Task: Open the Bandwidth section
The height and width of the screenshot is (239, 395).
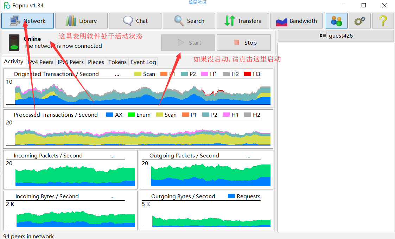Action: pyautogui.click(x=297, y=21)
